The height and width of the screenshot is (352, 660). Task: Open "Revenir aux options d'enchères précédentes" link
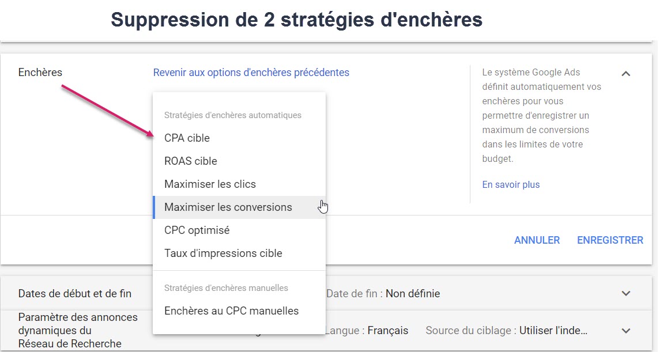[251, 72]
